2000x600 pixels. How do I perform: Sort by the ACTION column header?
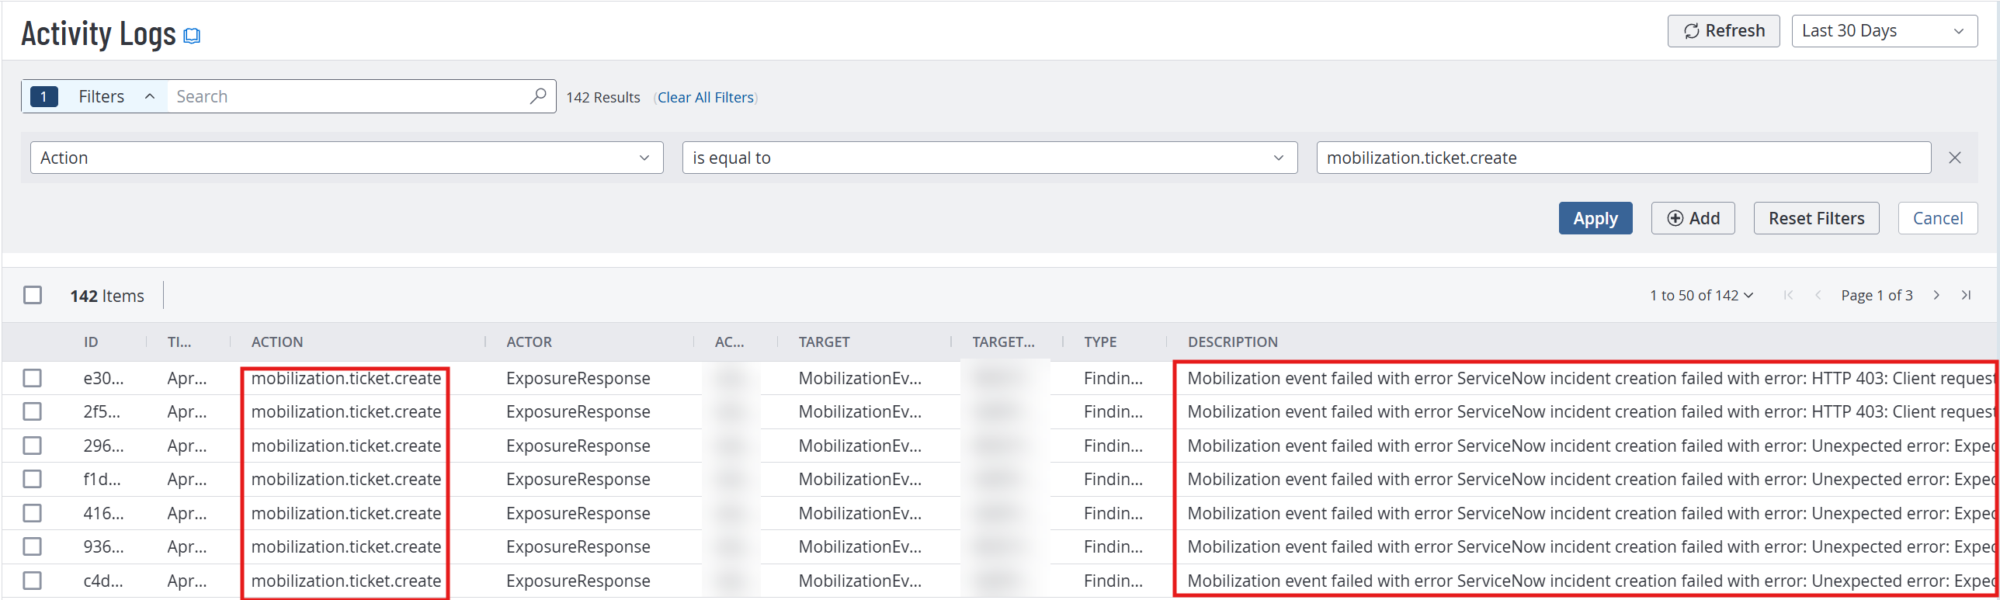coord(277,342)
